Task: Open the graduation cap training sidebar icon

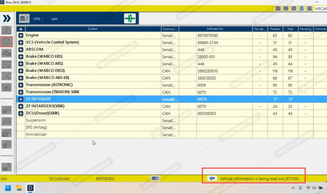Action: [x=6, y=144]
